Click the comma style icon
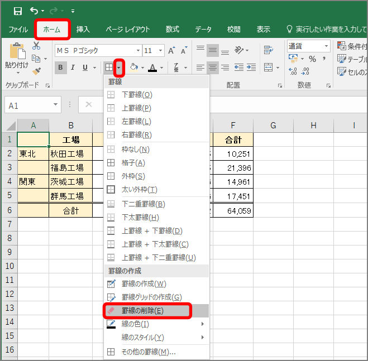 tap(324, 59)
